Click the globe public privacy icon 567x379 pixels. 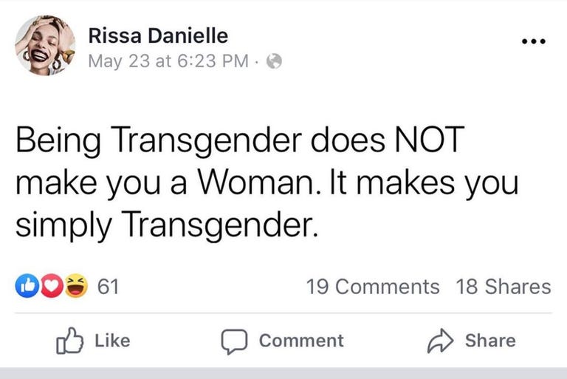[x=274, y=61]
